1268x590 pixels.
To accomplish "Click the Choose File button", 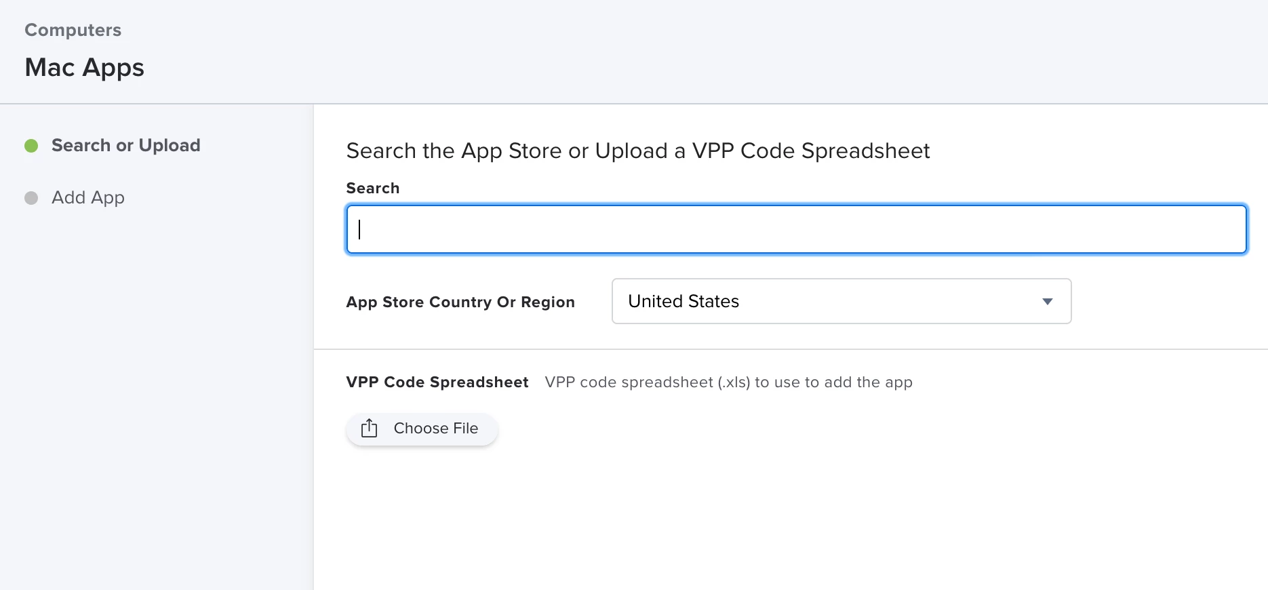I will pyautogui.click(x=422, y=429).
